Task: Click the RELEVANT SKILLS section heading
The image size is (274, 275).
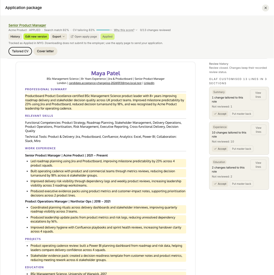Action: (x=39, y=116)
